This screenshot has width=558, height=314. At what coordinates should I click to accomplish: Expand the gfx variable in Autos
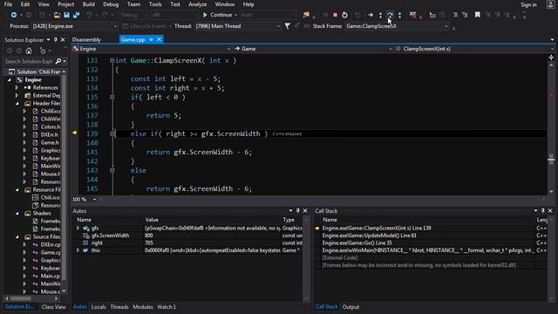[x=78, y=229]
